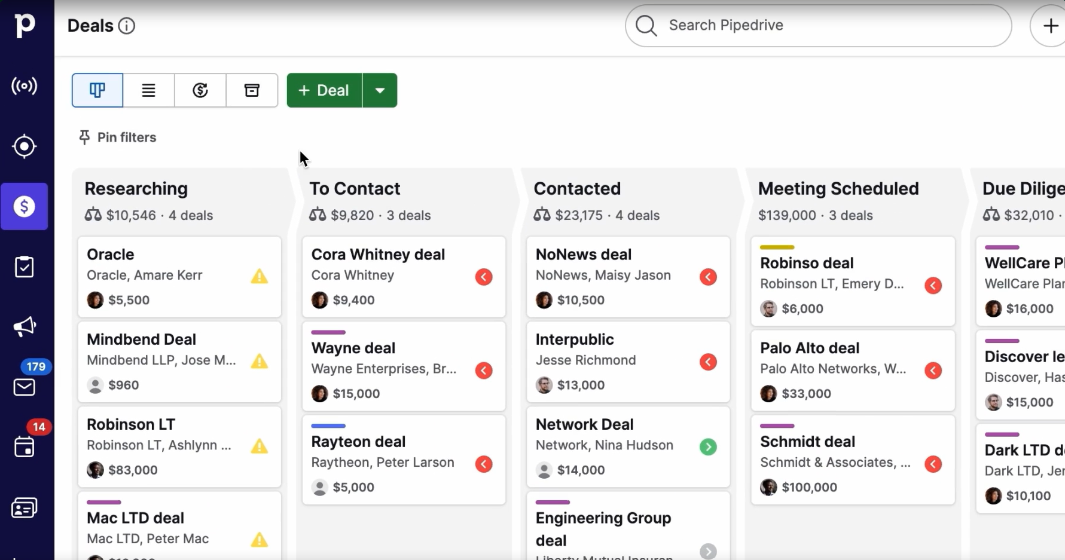
Task: Click the Researching stage header
Action: point(136,189)
